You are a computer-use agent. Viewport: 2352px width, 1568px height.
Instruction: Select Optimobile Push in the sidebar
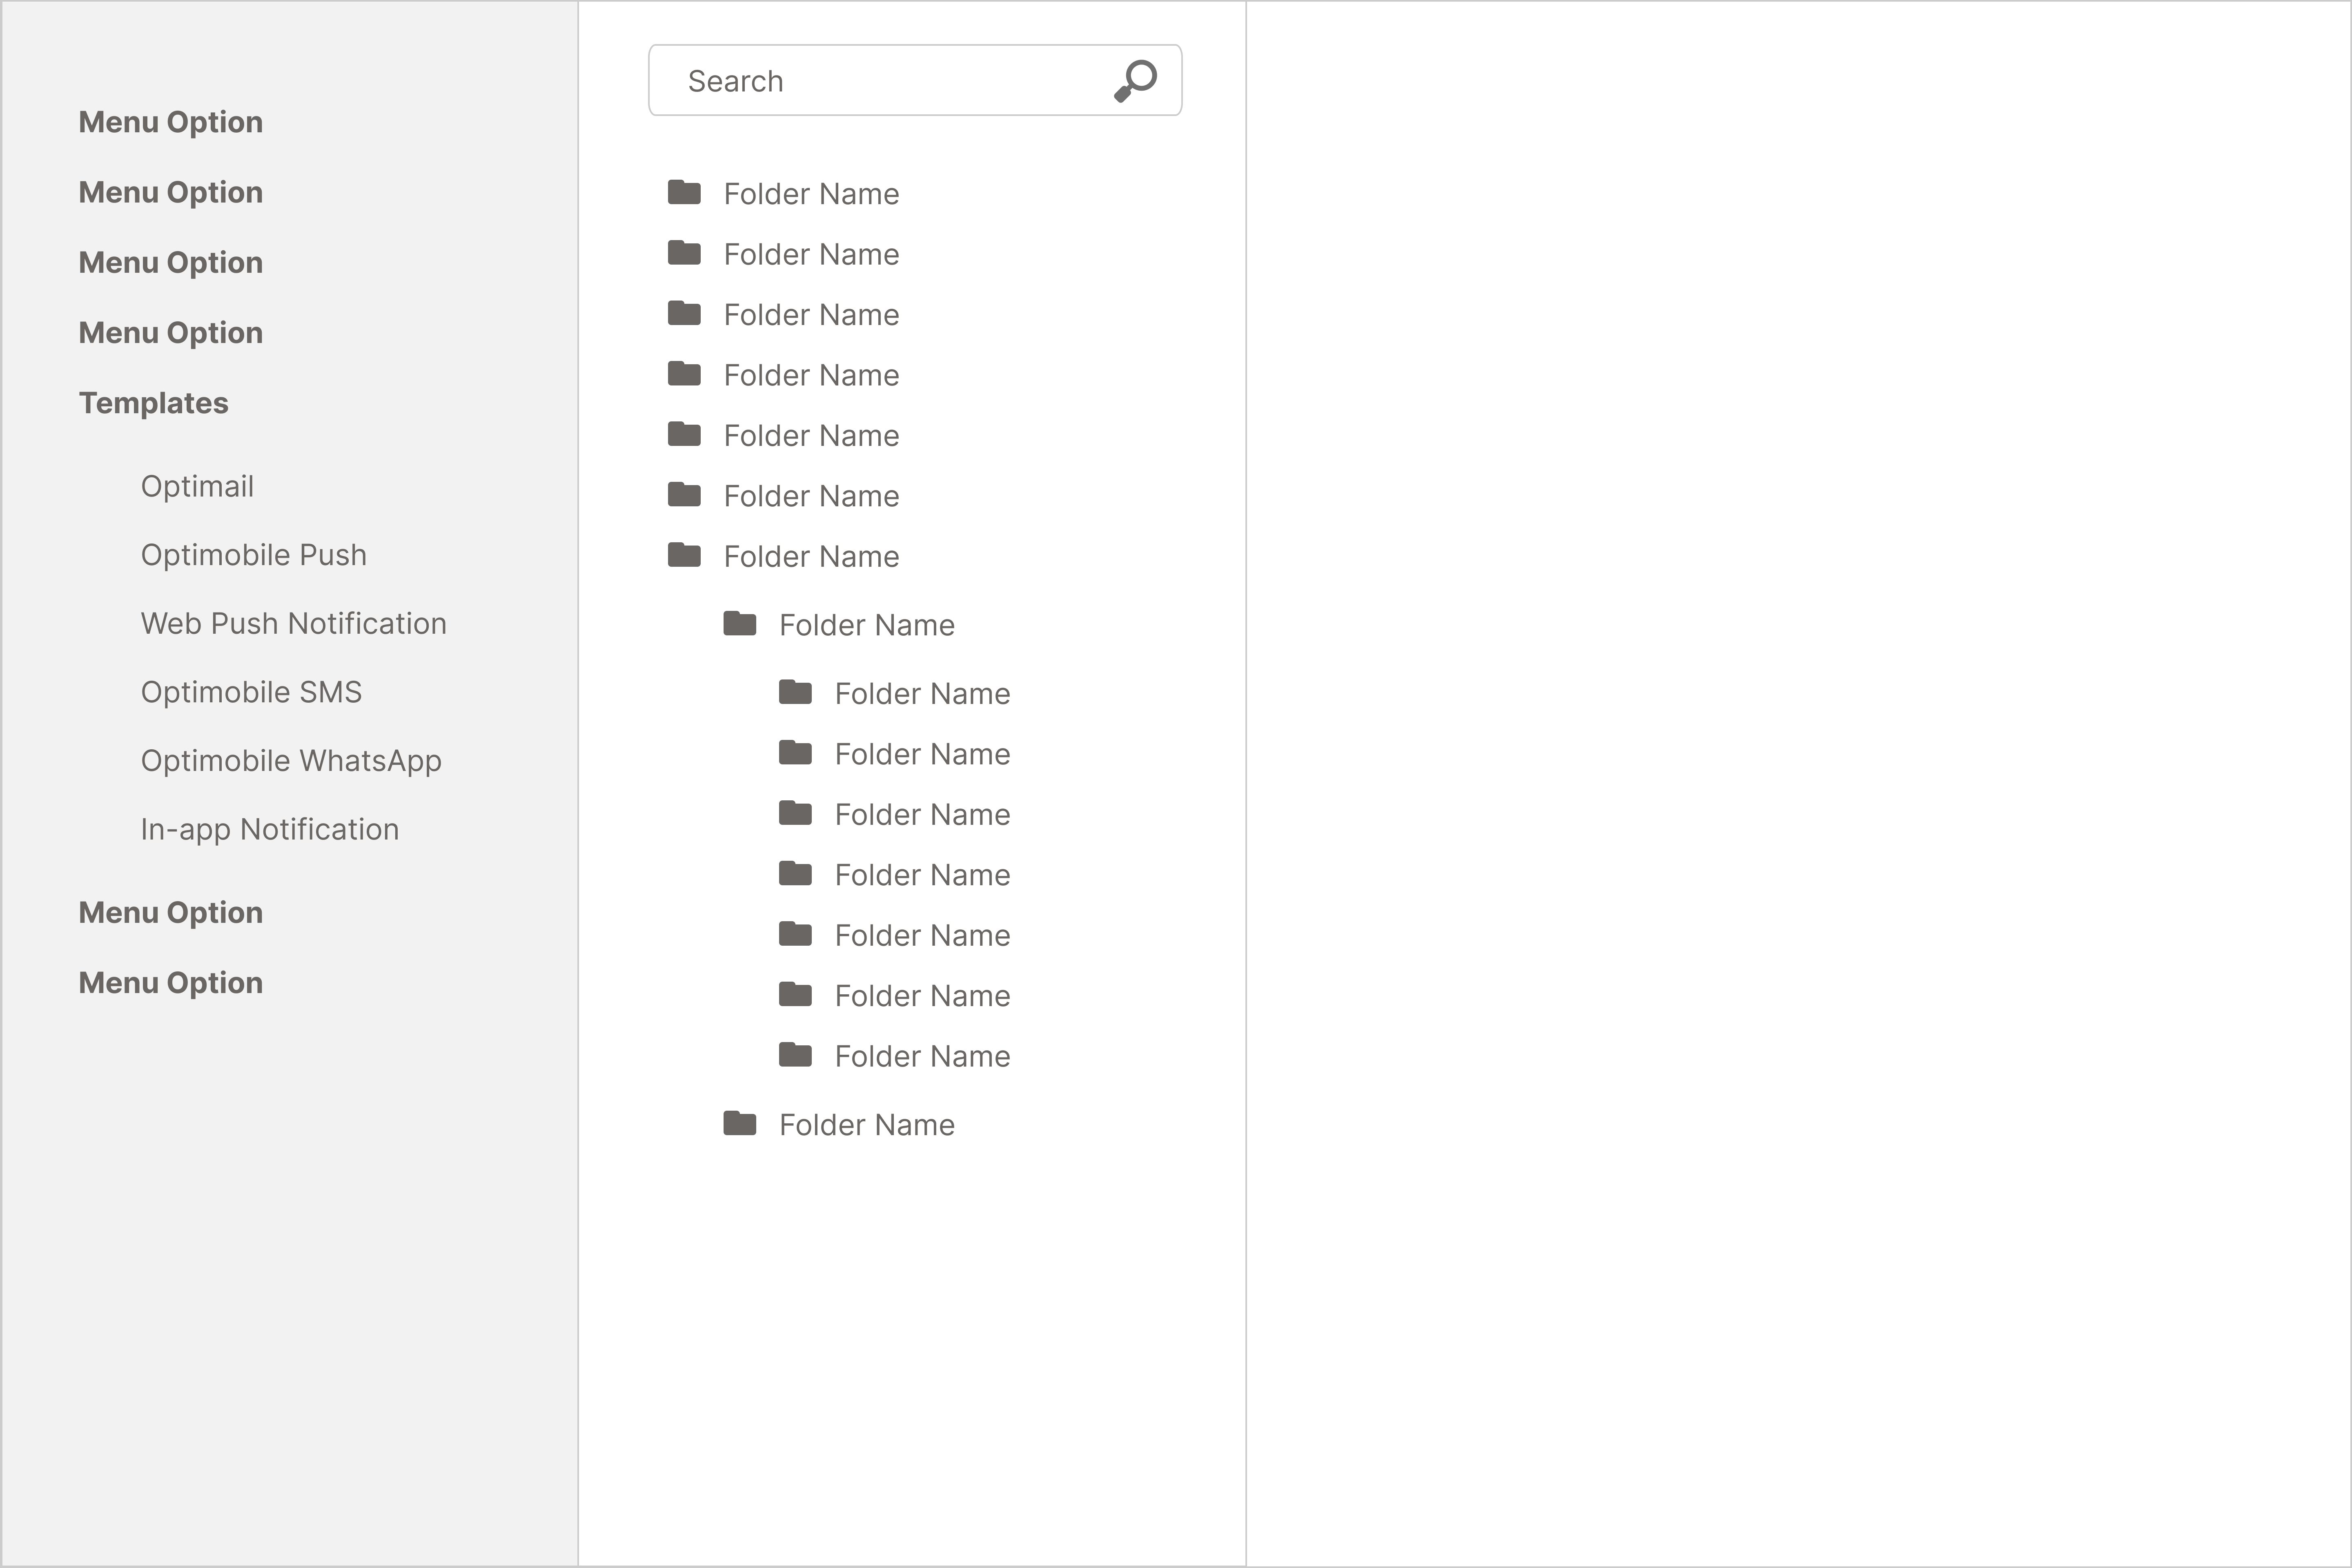tap(254, 555)
